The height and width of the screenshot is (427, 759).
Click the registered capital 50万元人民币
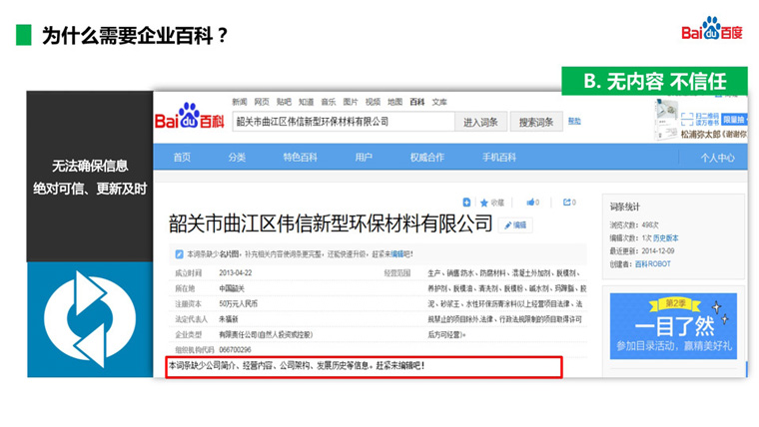point(238,303)
